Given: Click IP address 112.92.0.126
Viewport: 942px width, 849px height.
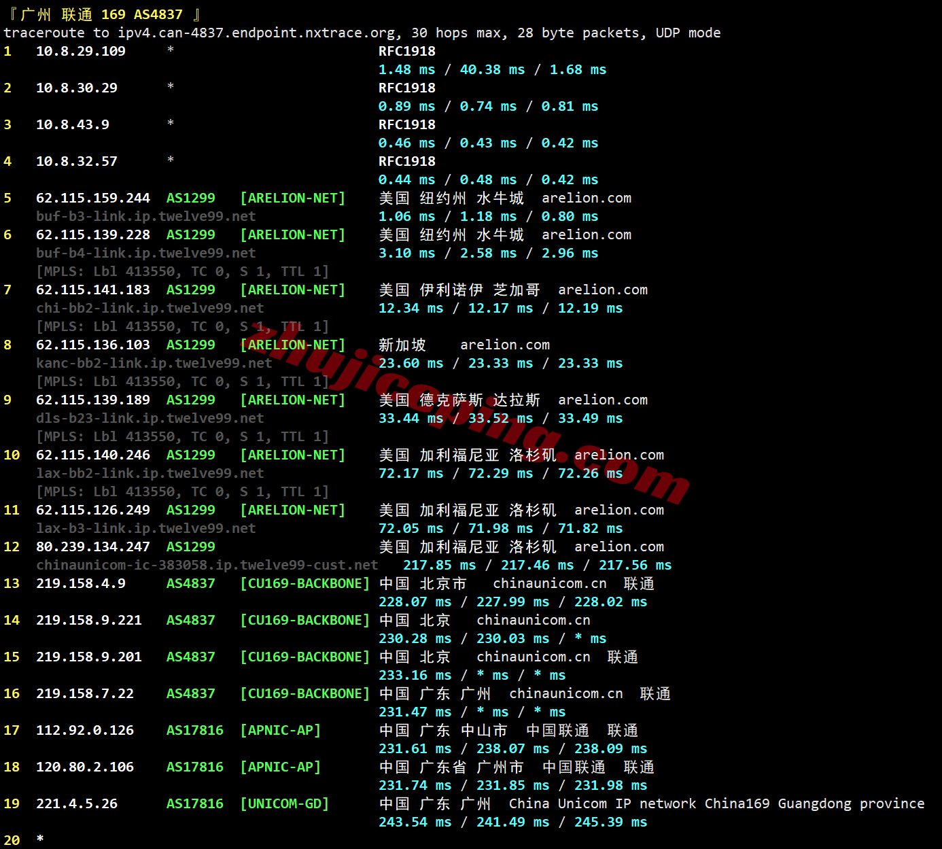Looking at the screenshot, I should [x=85, y=730].
